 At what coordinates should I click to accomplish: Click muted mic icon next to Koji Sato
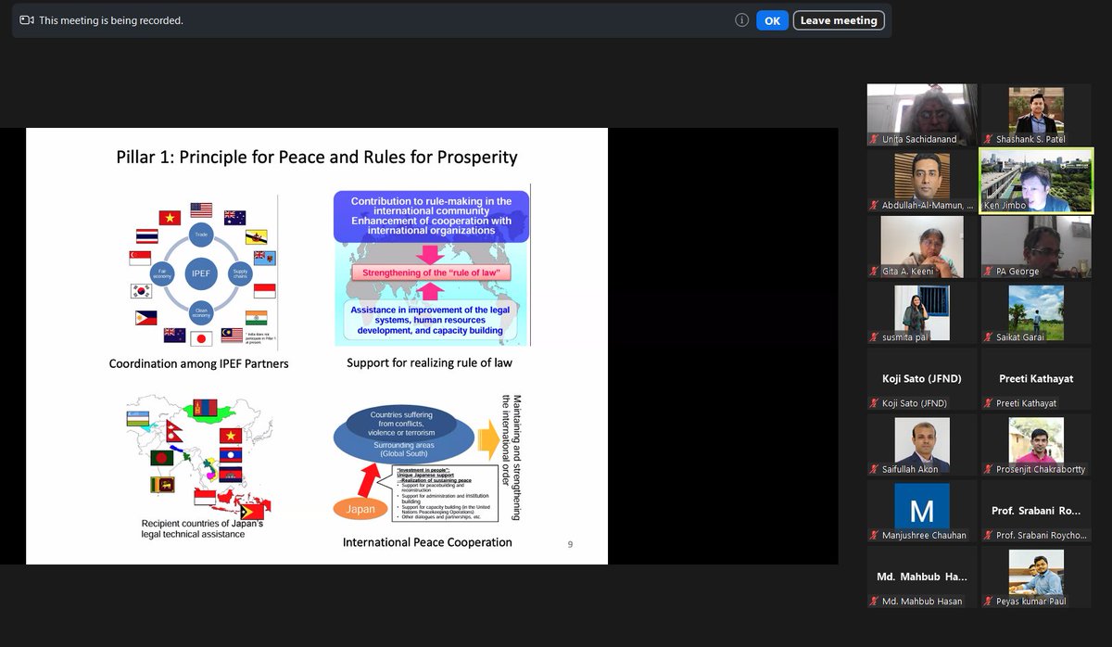[x=875, y=402]
